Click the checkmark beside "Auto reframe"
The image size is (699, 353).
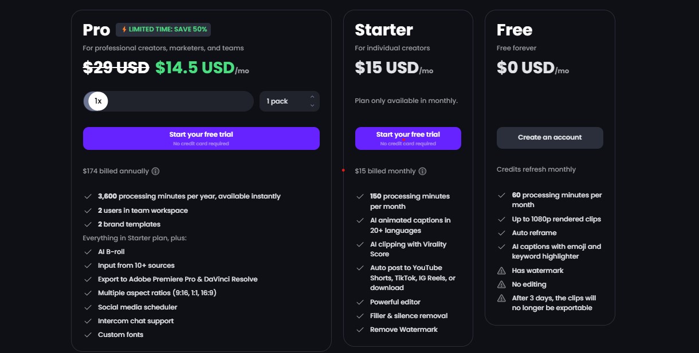(x=501, y=232)
